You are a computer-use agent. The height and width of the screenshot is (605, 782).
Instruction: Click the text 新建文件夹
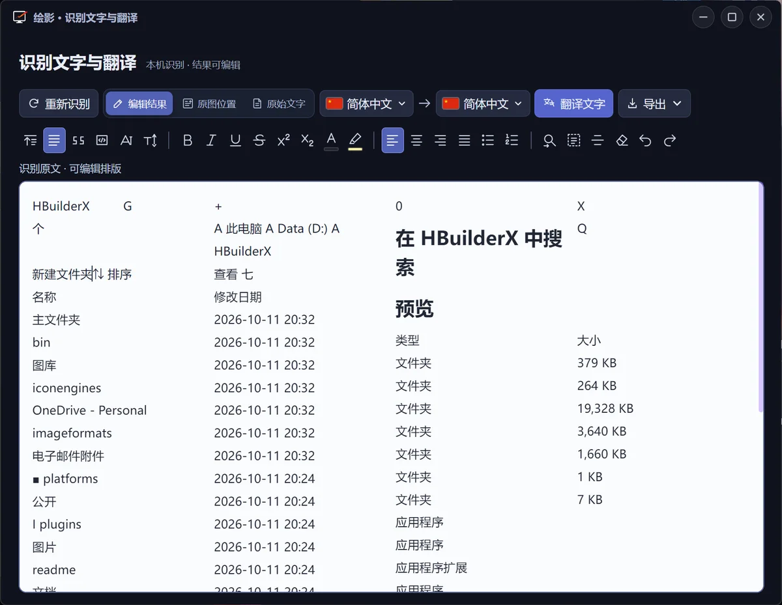point(63,274)
